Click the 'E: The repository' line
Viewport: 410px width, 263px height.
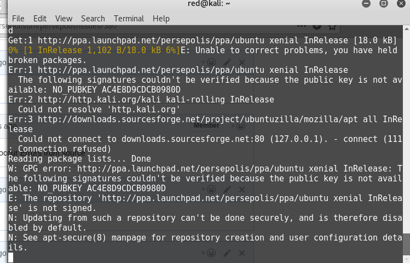(x=205, y=198)
